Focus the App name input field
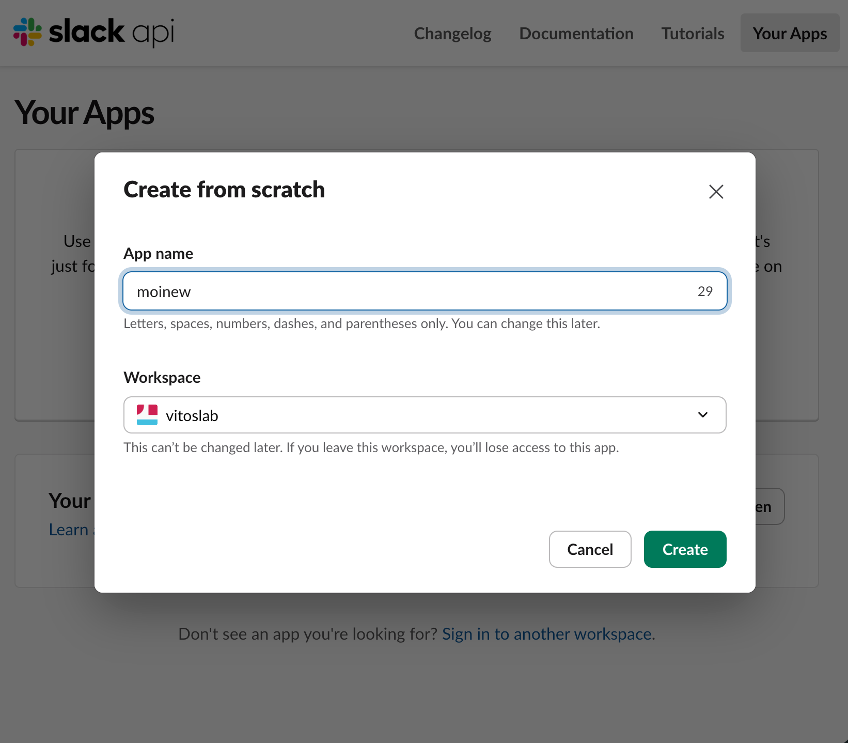Screen dimensions: 848x743 (x=425, y=291)
